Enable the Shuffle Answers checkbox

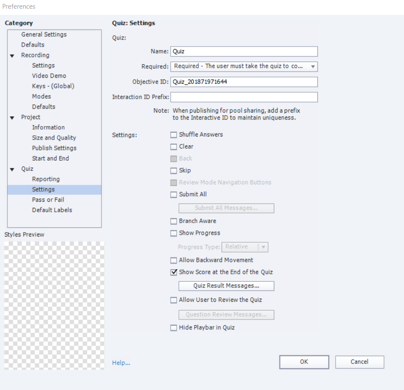[x=174, y=135]
